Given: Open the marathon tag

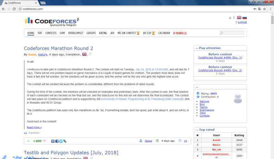Looking at the screenshot, I should (34, 133).
